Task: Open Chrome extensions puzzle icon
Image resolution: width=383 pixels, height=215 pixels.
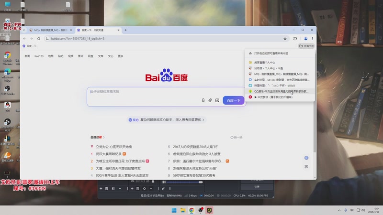Action: click(x=295, y=39)
